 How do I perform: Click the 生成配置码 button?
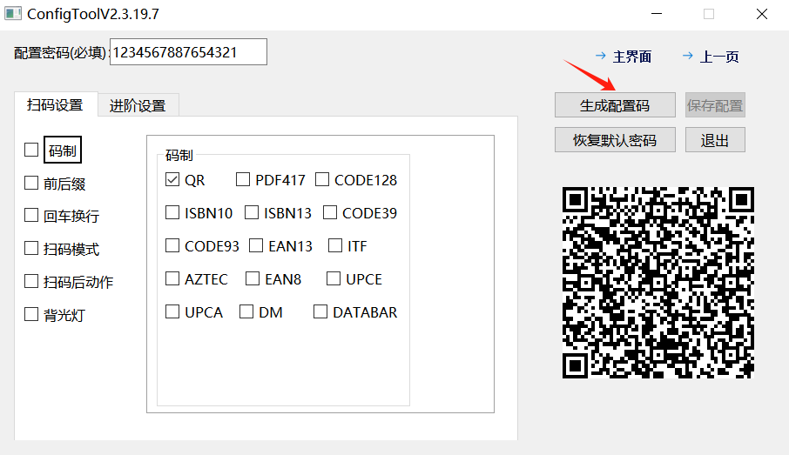(615, 105)
